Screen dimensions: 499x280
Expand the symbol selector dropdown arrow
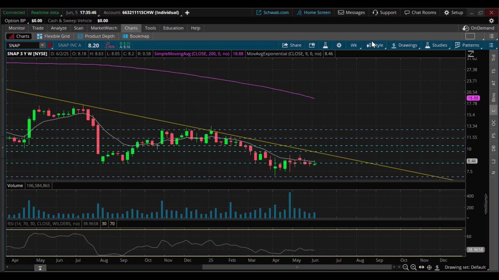point(42,45)
